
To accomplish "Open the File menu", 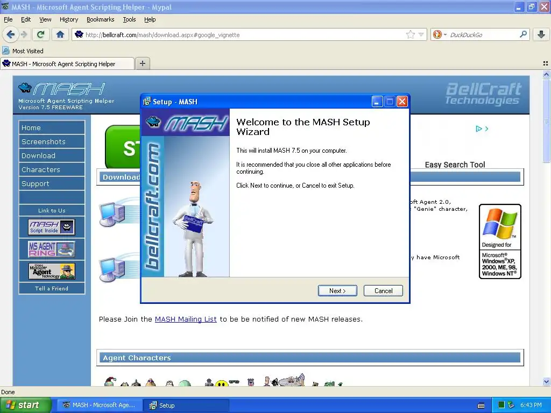I will [8, 19].
